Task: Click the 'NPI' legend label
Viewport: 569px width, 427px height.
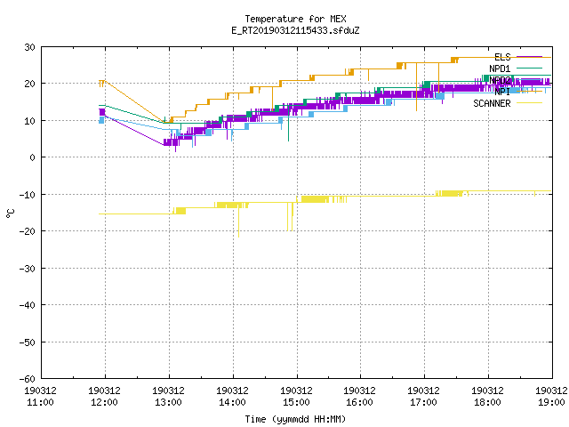Action: pyautogui.click(x=502, y=92)
